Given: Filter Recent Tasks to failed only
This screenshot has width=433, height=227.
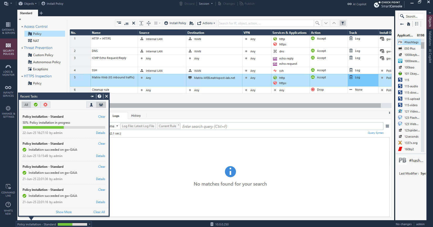Looking at the screenshot, I should click(x=45, y=105).
